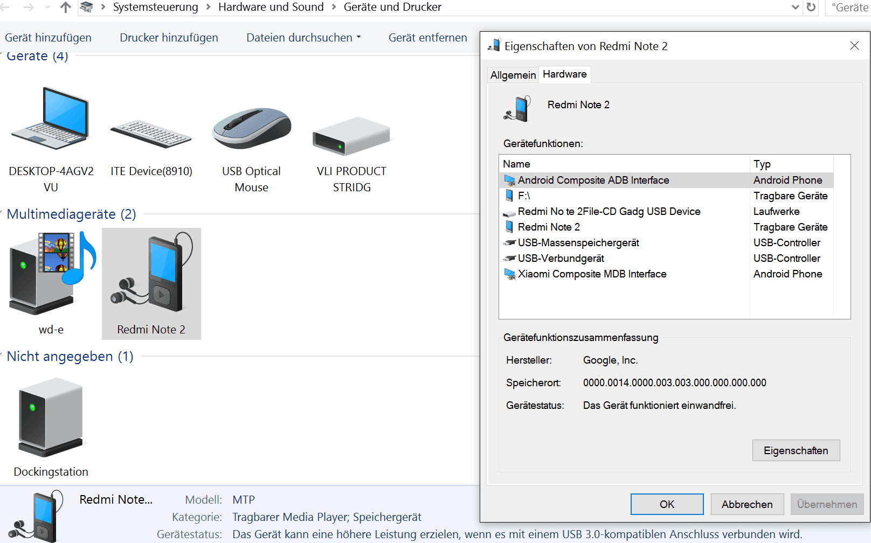Switch to the Allgemein tab
The height and width of the screenshot is (543, 871).
(x=513, y=75)
